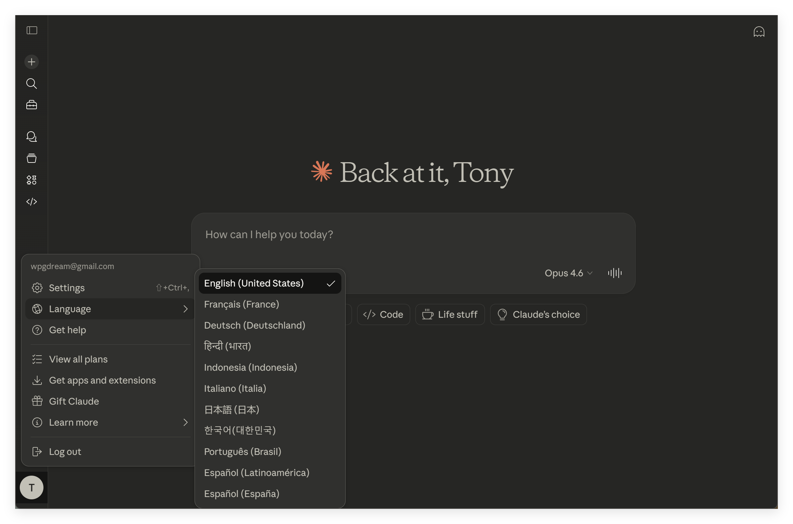793x524 pixels.
Task: Open the Opus 4.6 model dropdown
Action: tap(568, 273)
